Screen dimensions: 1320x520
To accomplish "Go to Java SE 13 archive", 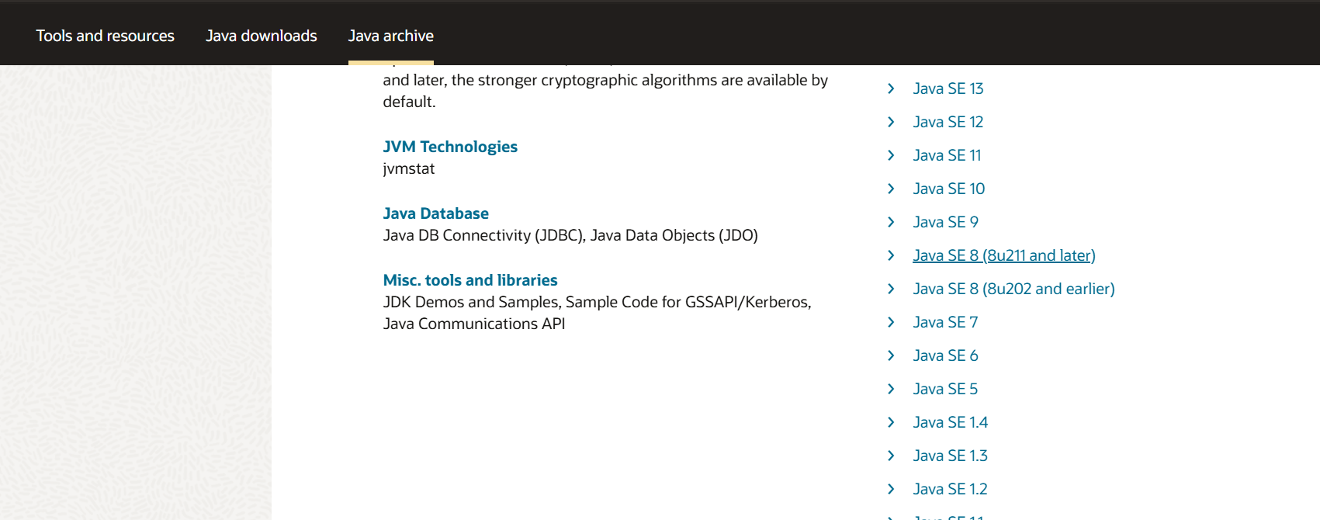I will click(x=948, y=88).
